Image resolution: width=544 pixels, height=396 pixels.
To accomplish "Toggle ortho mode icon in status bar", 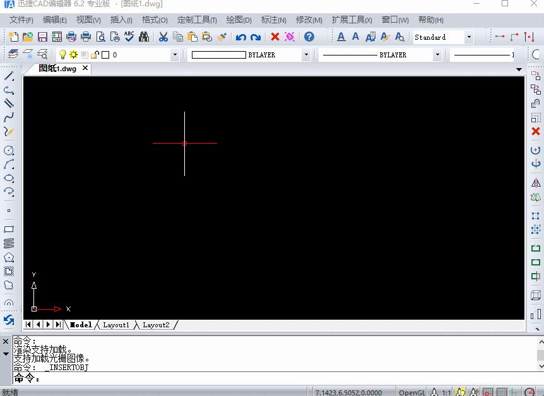I will tap(515, 392).
